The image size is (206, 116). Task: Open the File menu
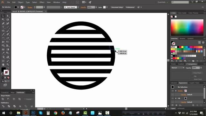pos(8,2)
